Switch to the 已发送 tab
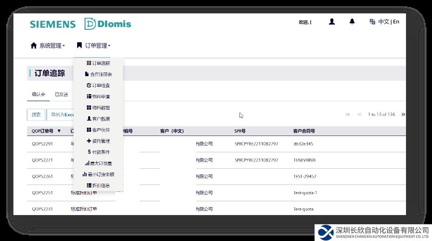 point(61,95)
